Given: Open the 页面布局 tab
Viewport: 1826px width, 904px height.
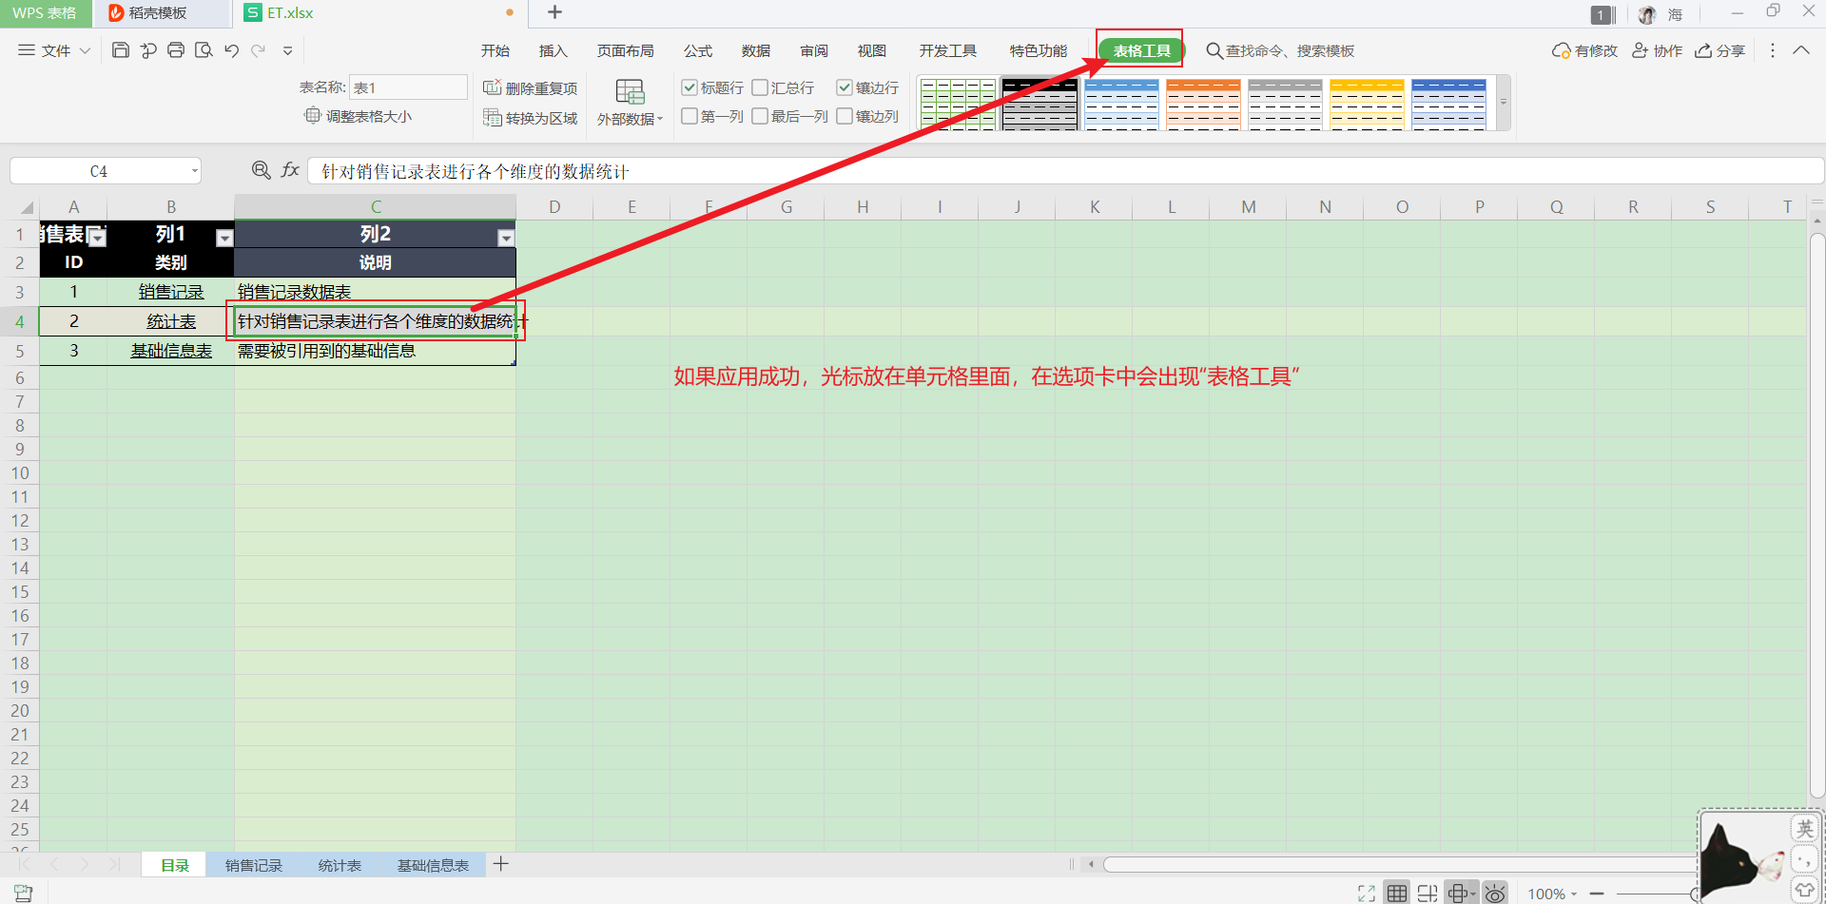Looking at the screenshot, I should 625,50.
